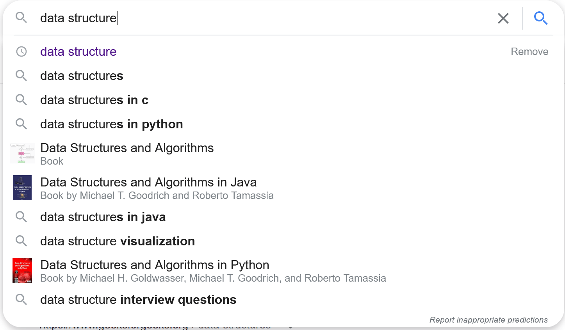Click inside the search input field
The height and width of the screenshot is (330, 565).
[x=273, y=18]
